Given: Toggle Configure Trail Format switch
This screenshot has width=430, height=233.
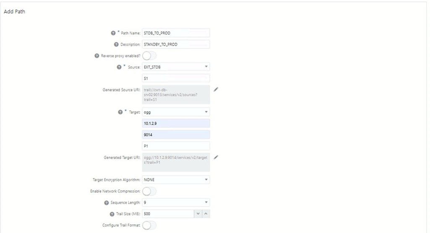Looking at the screenshot, I should [149, 225].
